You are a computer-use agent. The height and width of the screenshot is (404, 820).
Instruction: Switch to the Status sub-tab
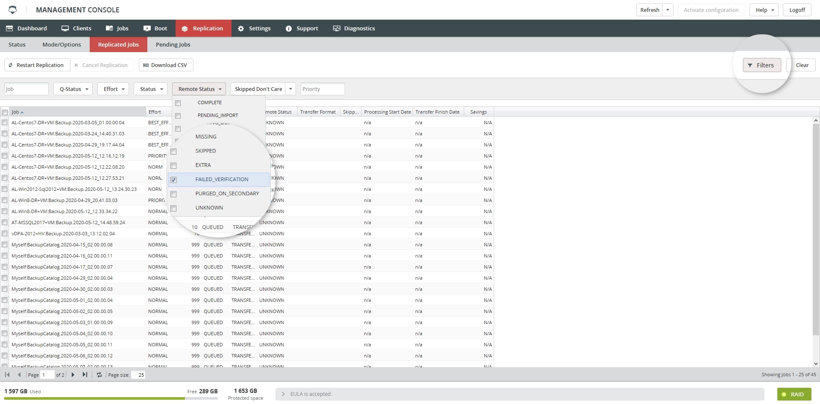coord(17,44)
